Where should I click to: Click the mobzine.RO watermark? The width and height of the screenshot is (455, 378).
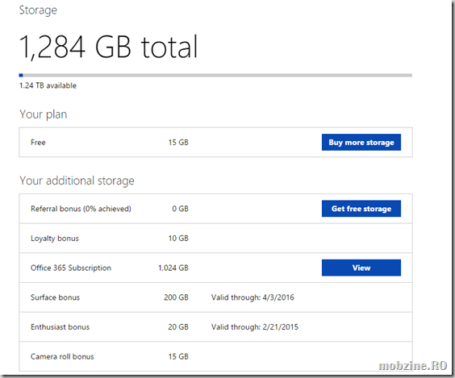[x=412, y=366]
